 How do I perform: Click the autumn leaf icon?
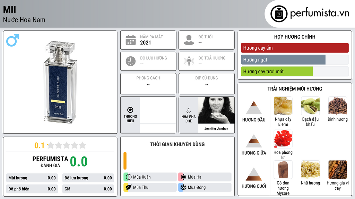pyautogui.click(x=129, y=187)
